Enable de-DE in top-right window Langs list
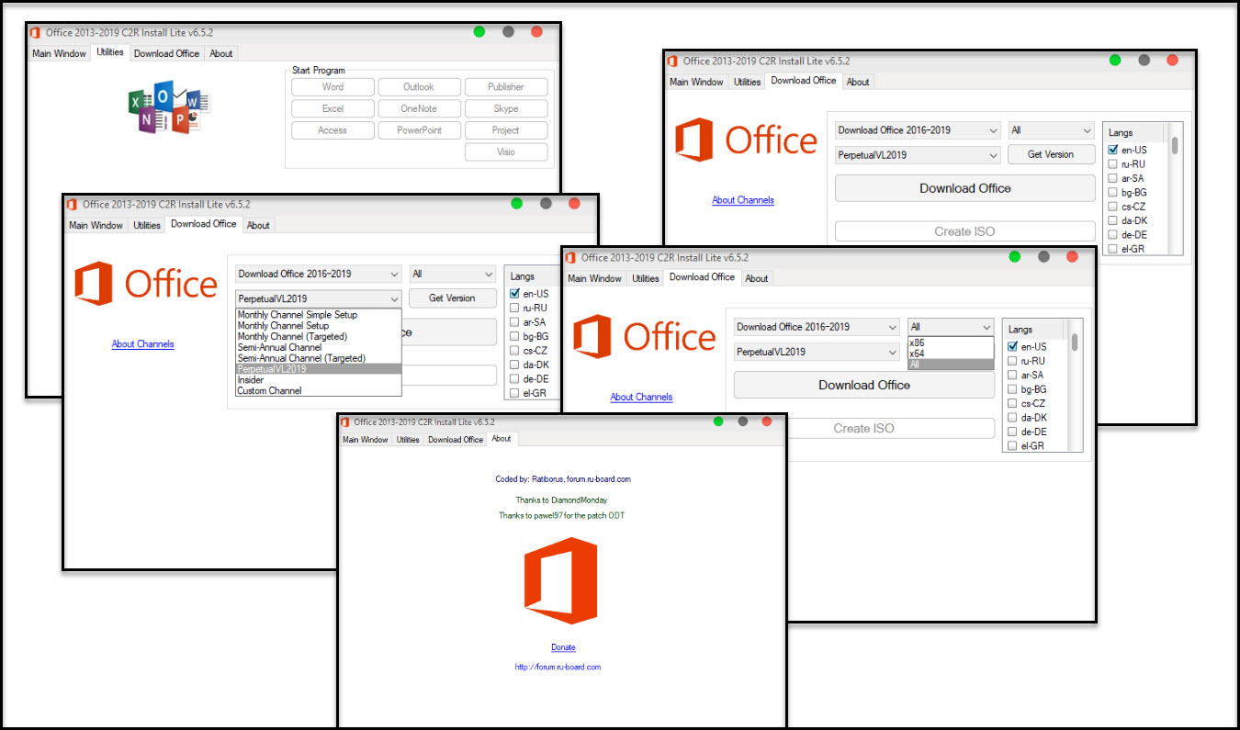This screenshot has height=730, width=1240. pos(1113,234)
